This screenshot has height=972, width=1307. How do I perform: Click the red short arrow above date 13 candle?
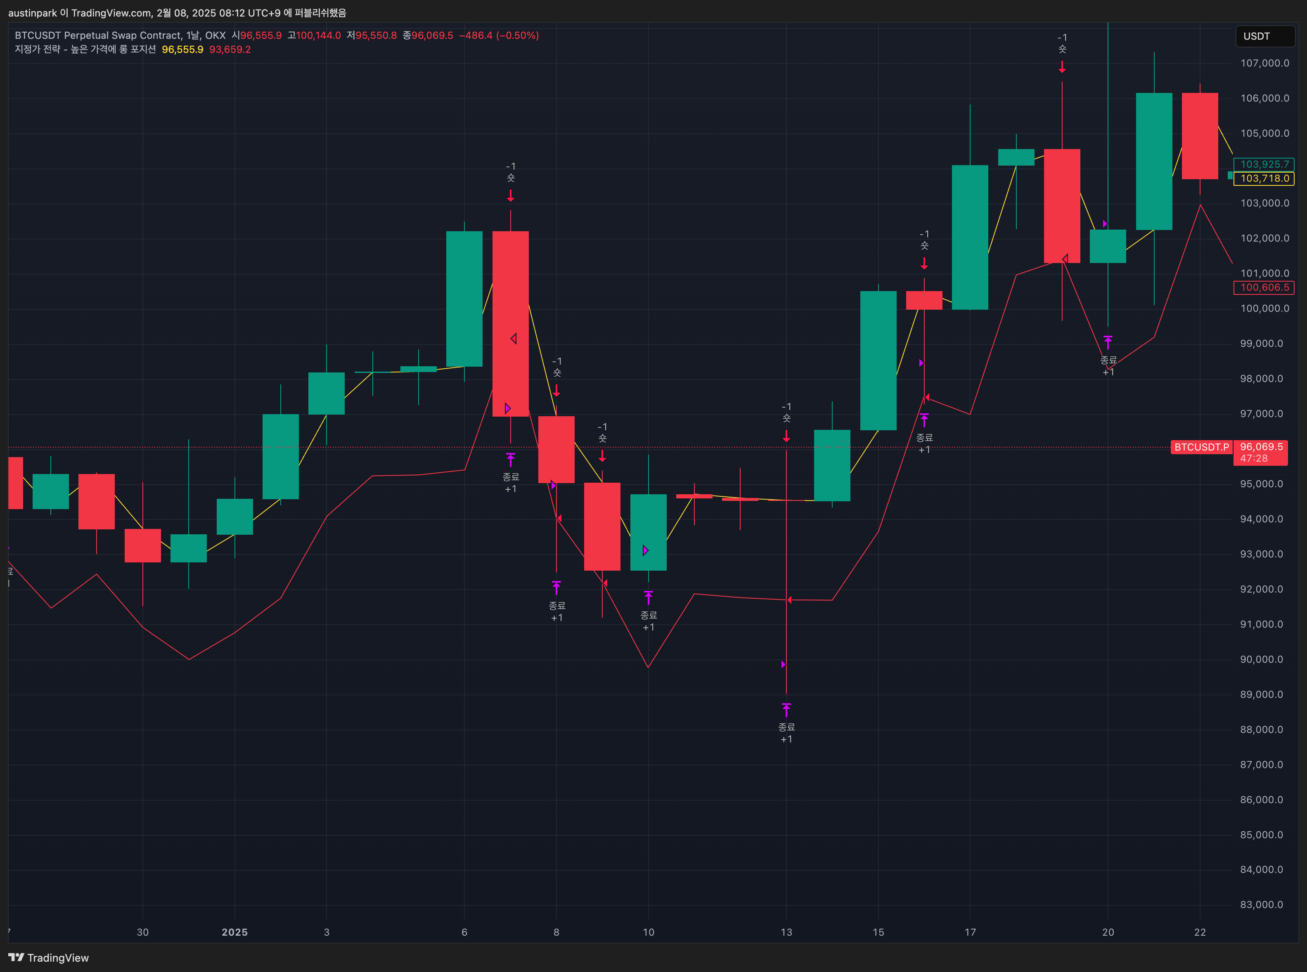(x=786, y=436)
